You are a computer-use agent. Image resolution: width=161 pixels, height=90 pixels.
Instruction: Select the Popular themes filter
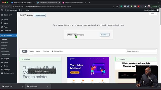point(31,51)
